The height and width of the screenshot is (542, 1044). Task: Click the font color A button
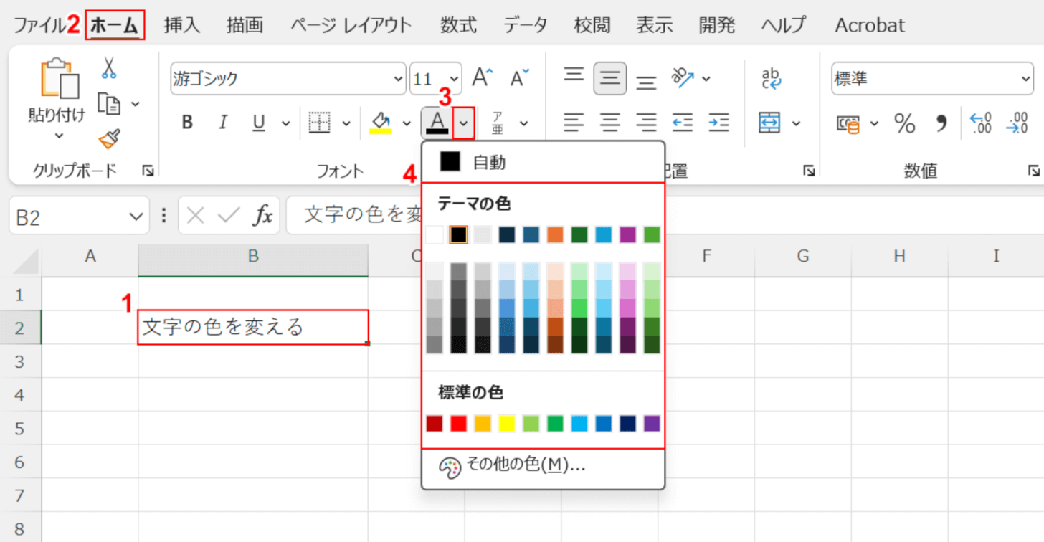tap(437, 123)
